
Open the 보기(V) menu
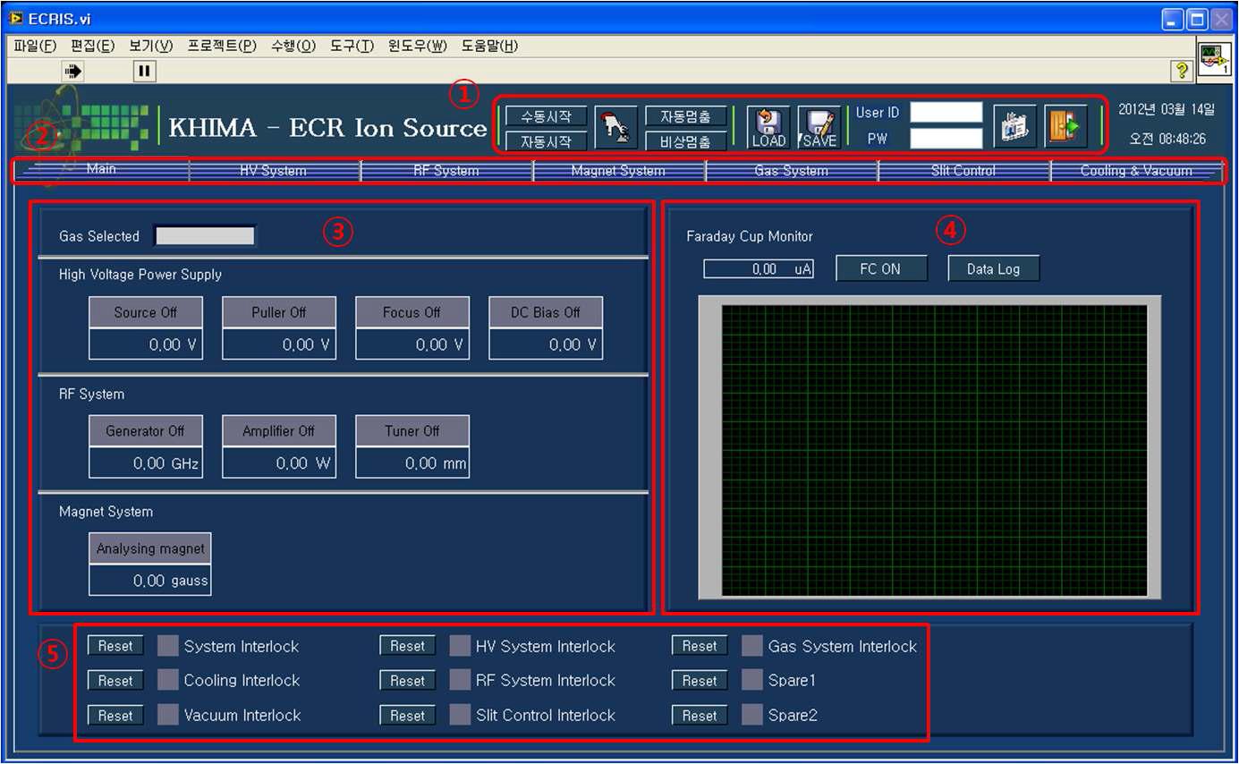click(150, 46)
